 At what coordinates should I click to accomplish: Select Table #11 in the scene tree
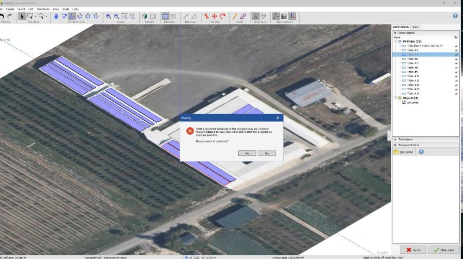tap(413, 80)
